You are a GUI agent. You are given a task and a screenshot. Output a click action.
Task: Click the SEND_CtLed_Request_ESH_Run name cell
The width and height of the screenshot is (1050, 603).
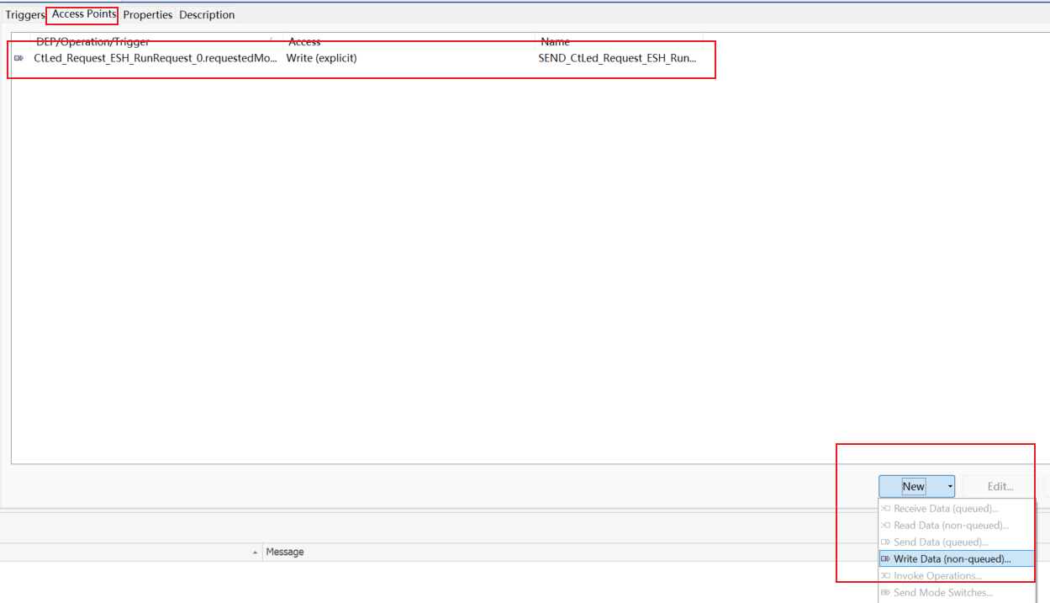pyautogui.click(x=617, y=58)
